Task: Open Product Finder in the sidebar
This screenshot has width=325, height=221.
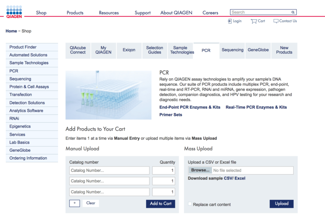Action: tap(32, 47)
